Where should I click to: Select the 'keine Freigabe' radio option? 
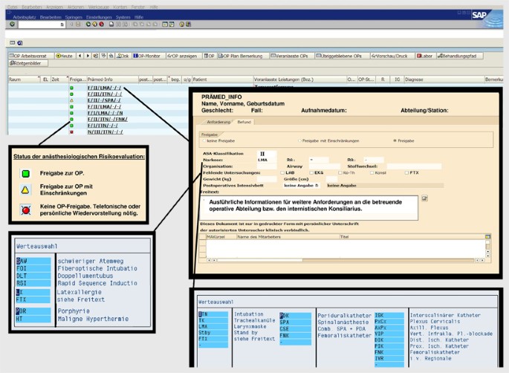204,140
